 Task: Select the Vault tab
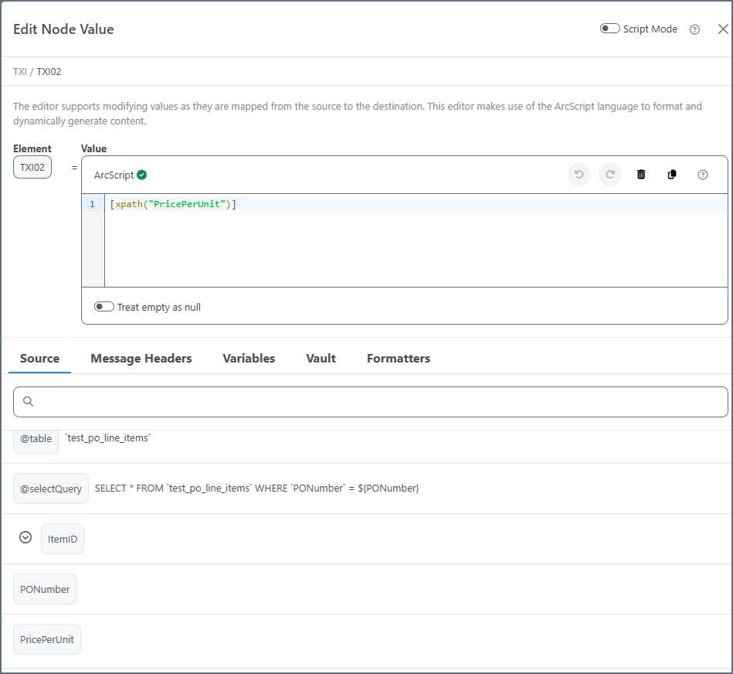321,359
